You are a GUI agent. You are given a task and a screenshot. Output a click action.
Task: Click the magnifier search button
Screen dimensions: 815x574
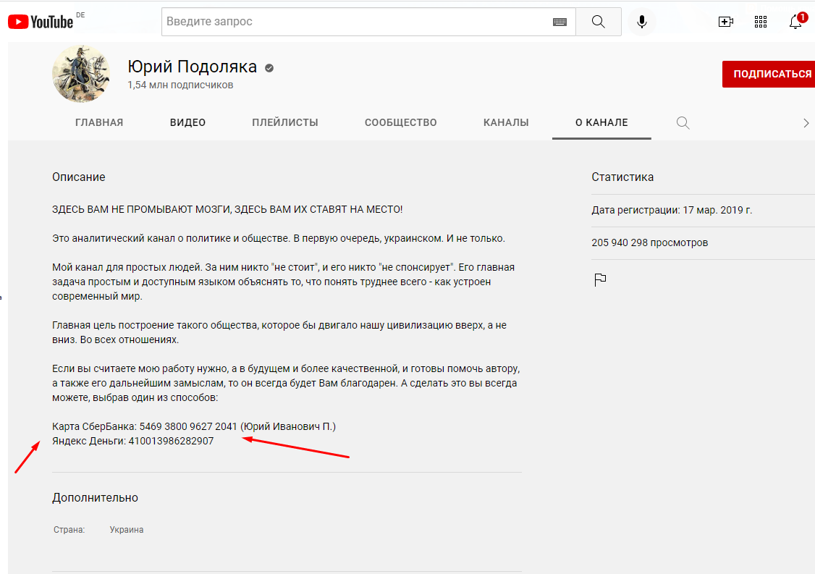coord(599,22)
